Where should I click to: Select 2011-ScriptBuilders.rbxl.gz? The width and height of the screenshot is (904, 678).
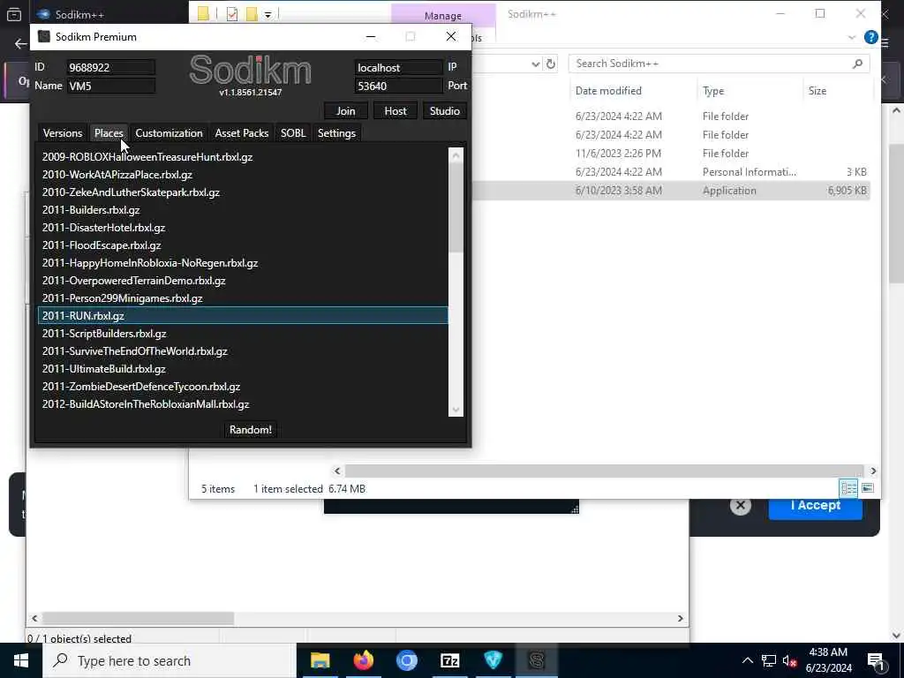pyautogui.click(x=243, y=334)
